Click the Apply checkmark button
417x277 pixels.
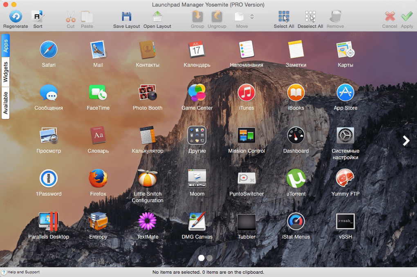tap(407, 17)
